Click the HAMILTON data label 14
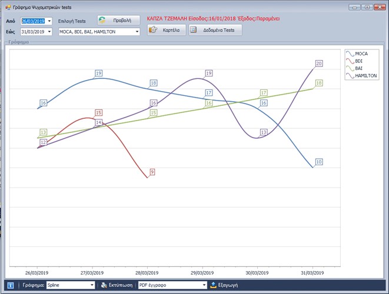 (99, 122)
